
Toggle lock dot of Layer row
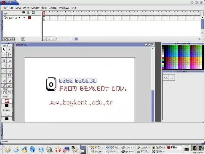coord(24,18)
